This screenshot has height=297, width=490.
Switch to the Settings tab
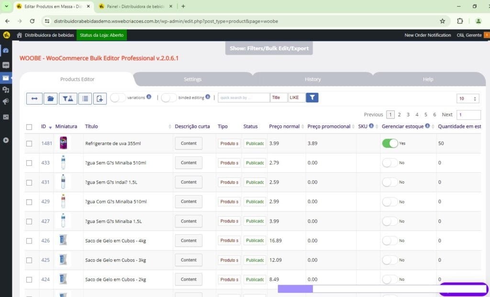coord(192,79)
